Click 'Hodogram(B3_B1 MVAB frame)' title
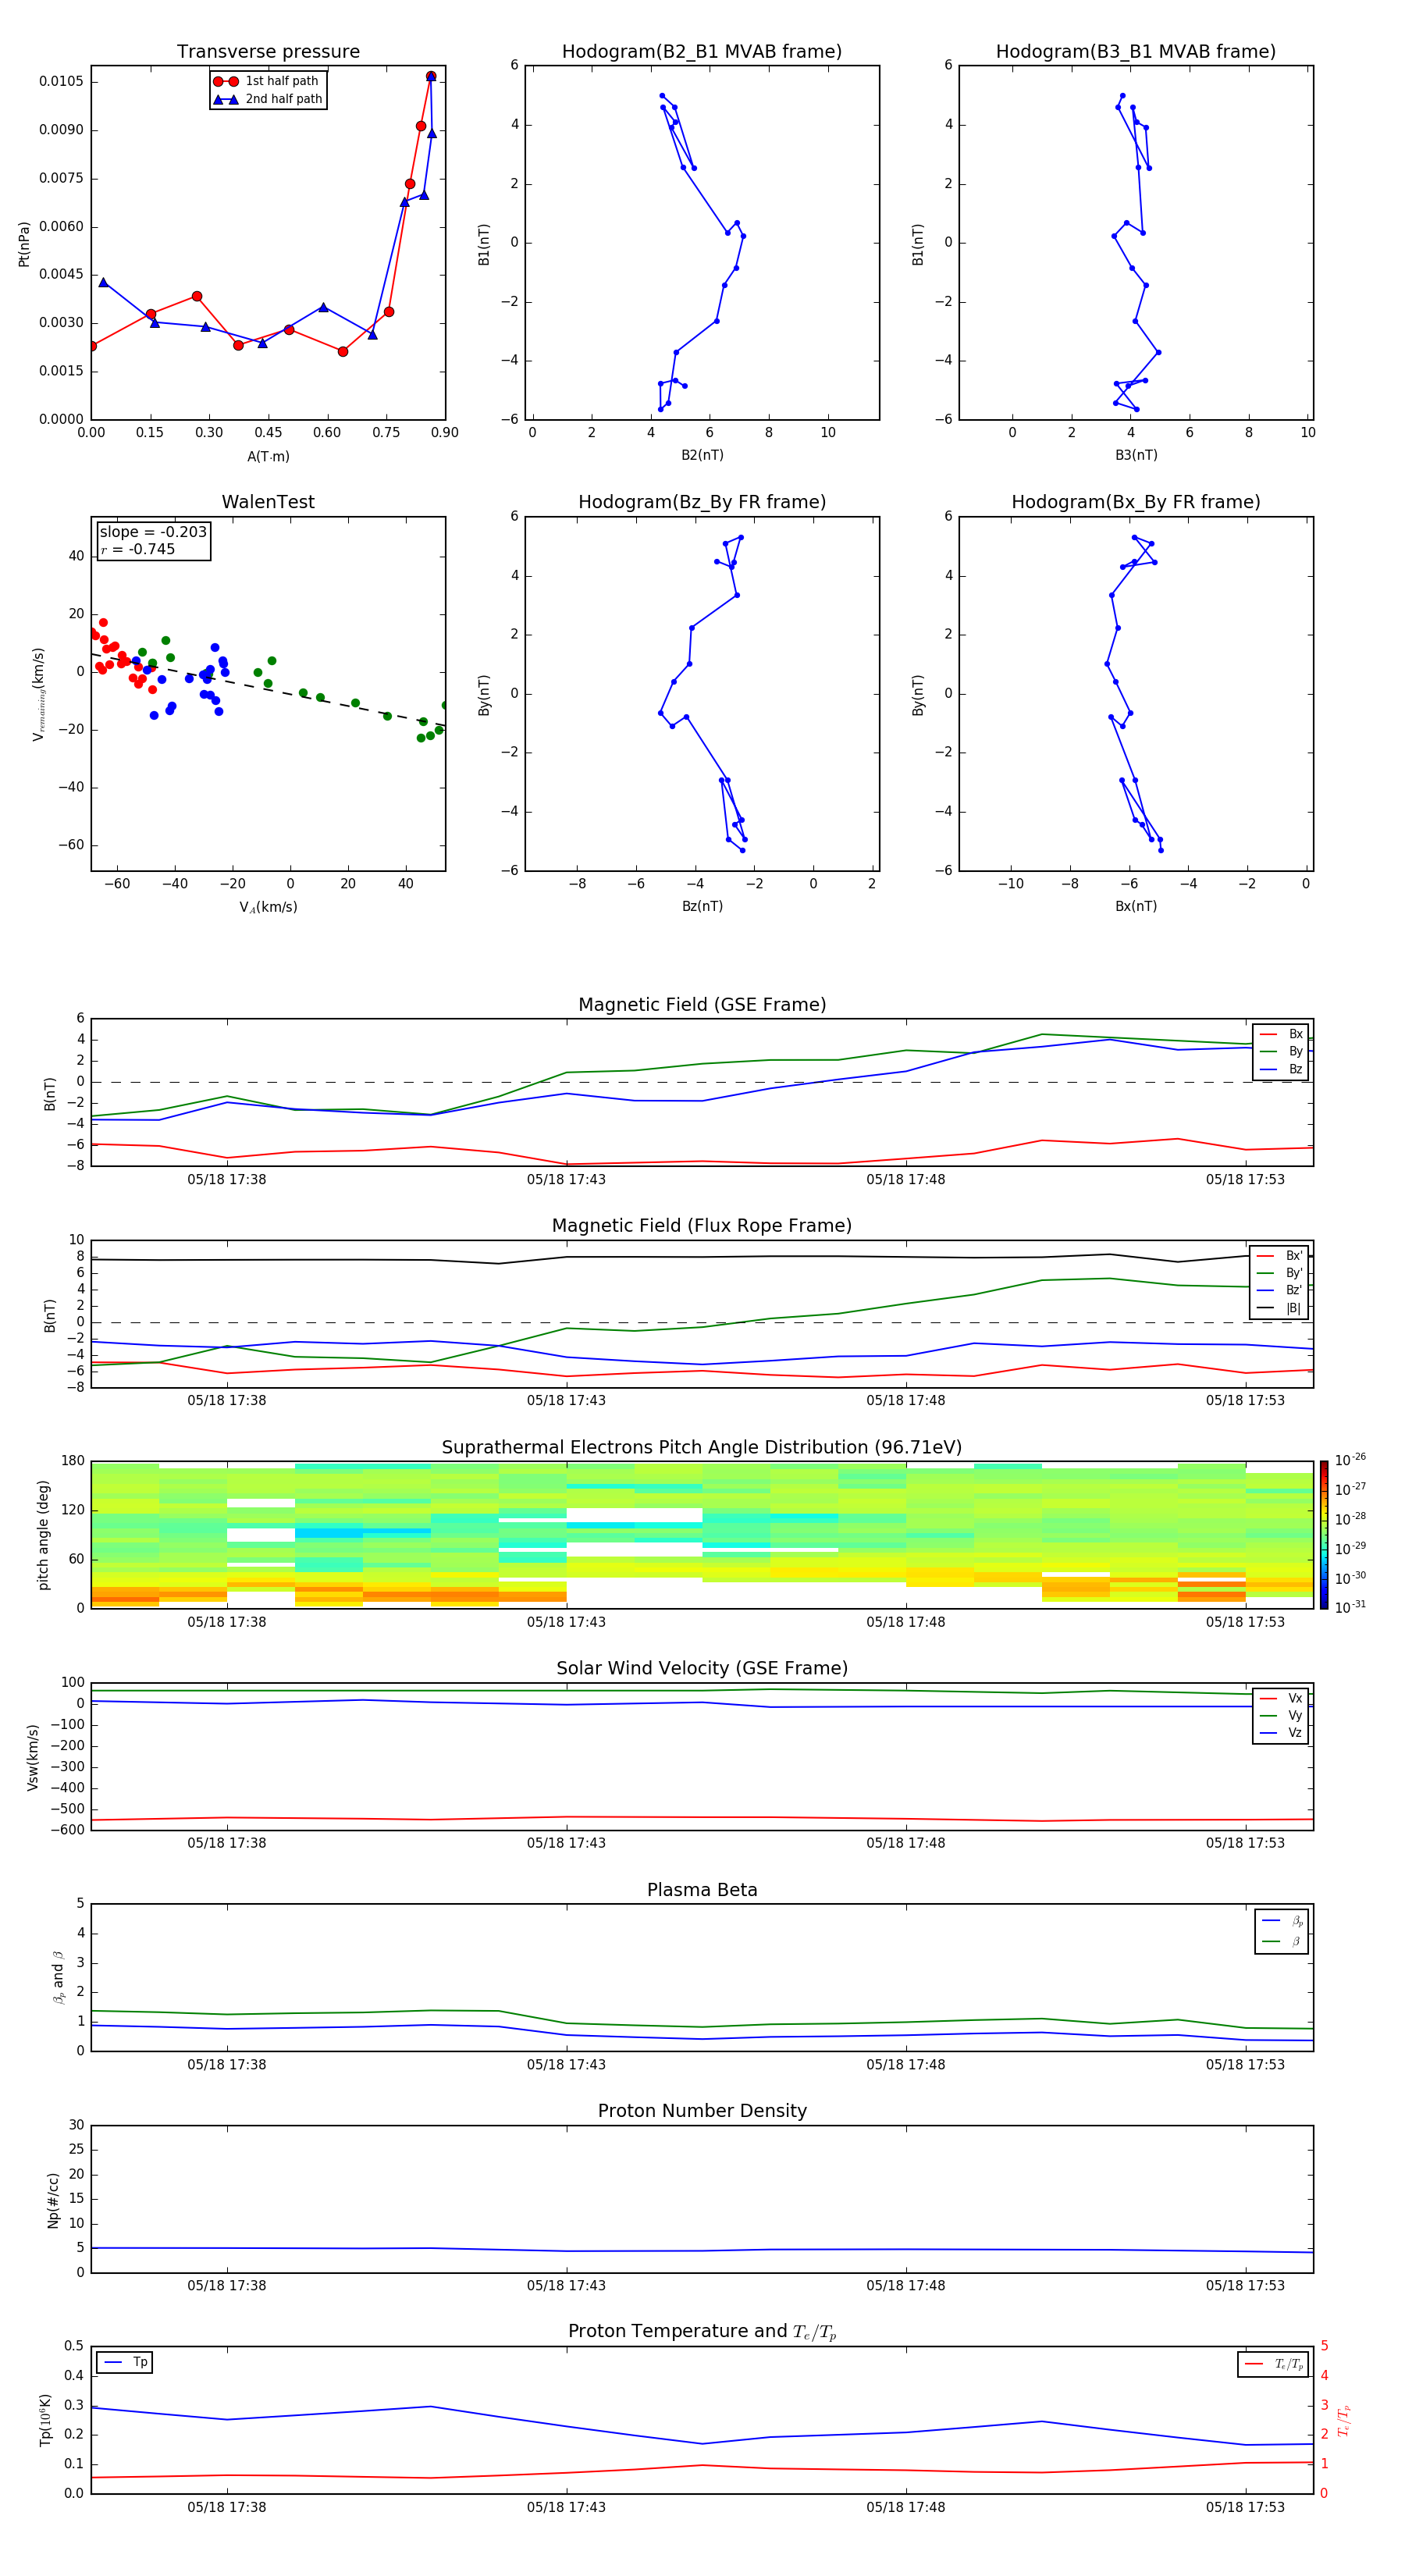1405x2576 pixels. pos(1136,51)
